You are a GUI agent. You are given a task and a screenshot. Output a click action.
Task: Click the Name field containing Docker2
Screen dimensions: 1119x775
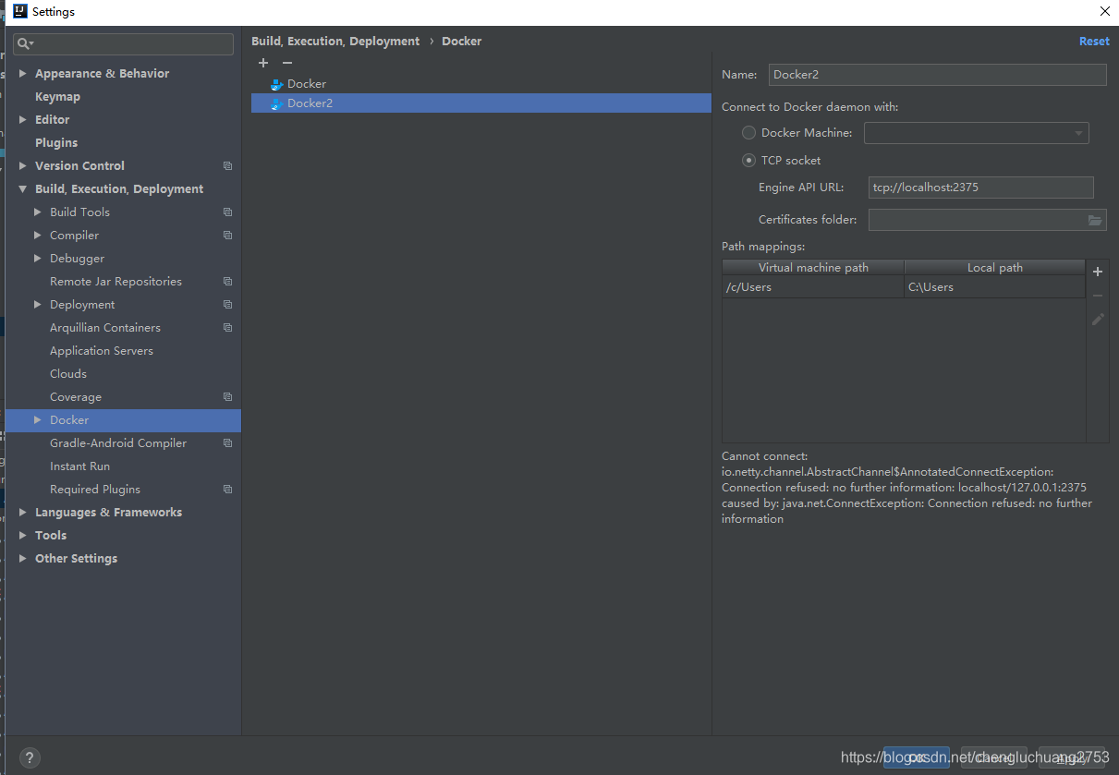coord(937,75)
